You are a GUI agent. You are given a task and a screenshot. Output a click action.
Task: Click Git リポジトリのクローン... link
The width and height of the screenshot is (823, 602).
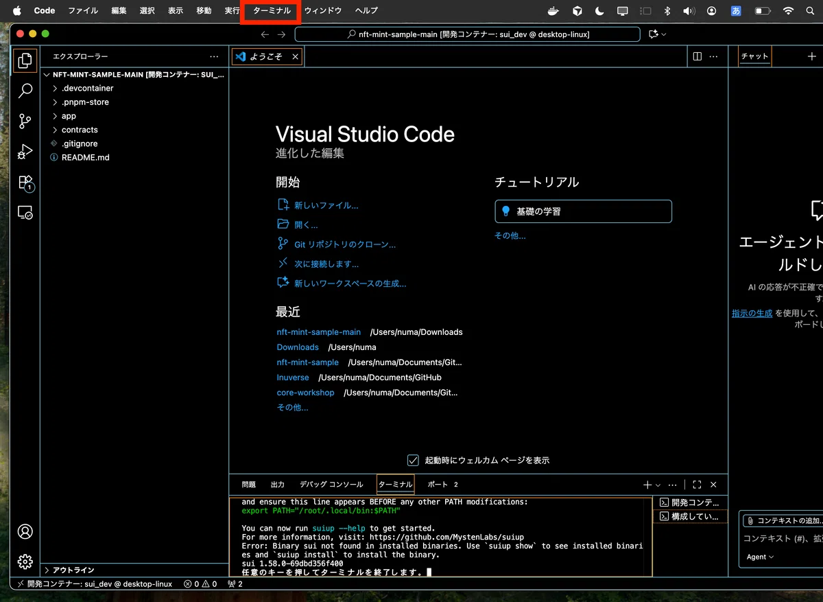coord(345,244)
